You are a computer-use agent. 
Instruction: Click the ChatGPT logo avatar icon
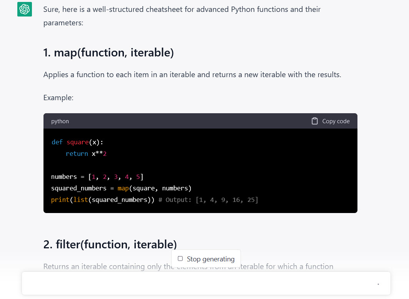[24, 9]
